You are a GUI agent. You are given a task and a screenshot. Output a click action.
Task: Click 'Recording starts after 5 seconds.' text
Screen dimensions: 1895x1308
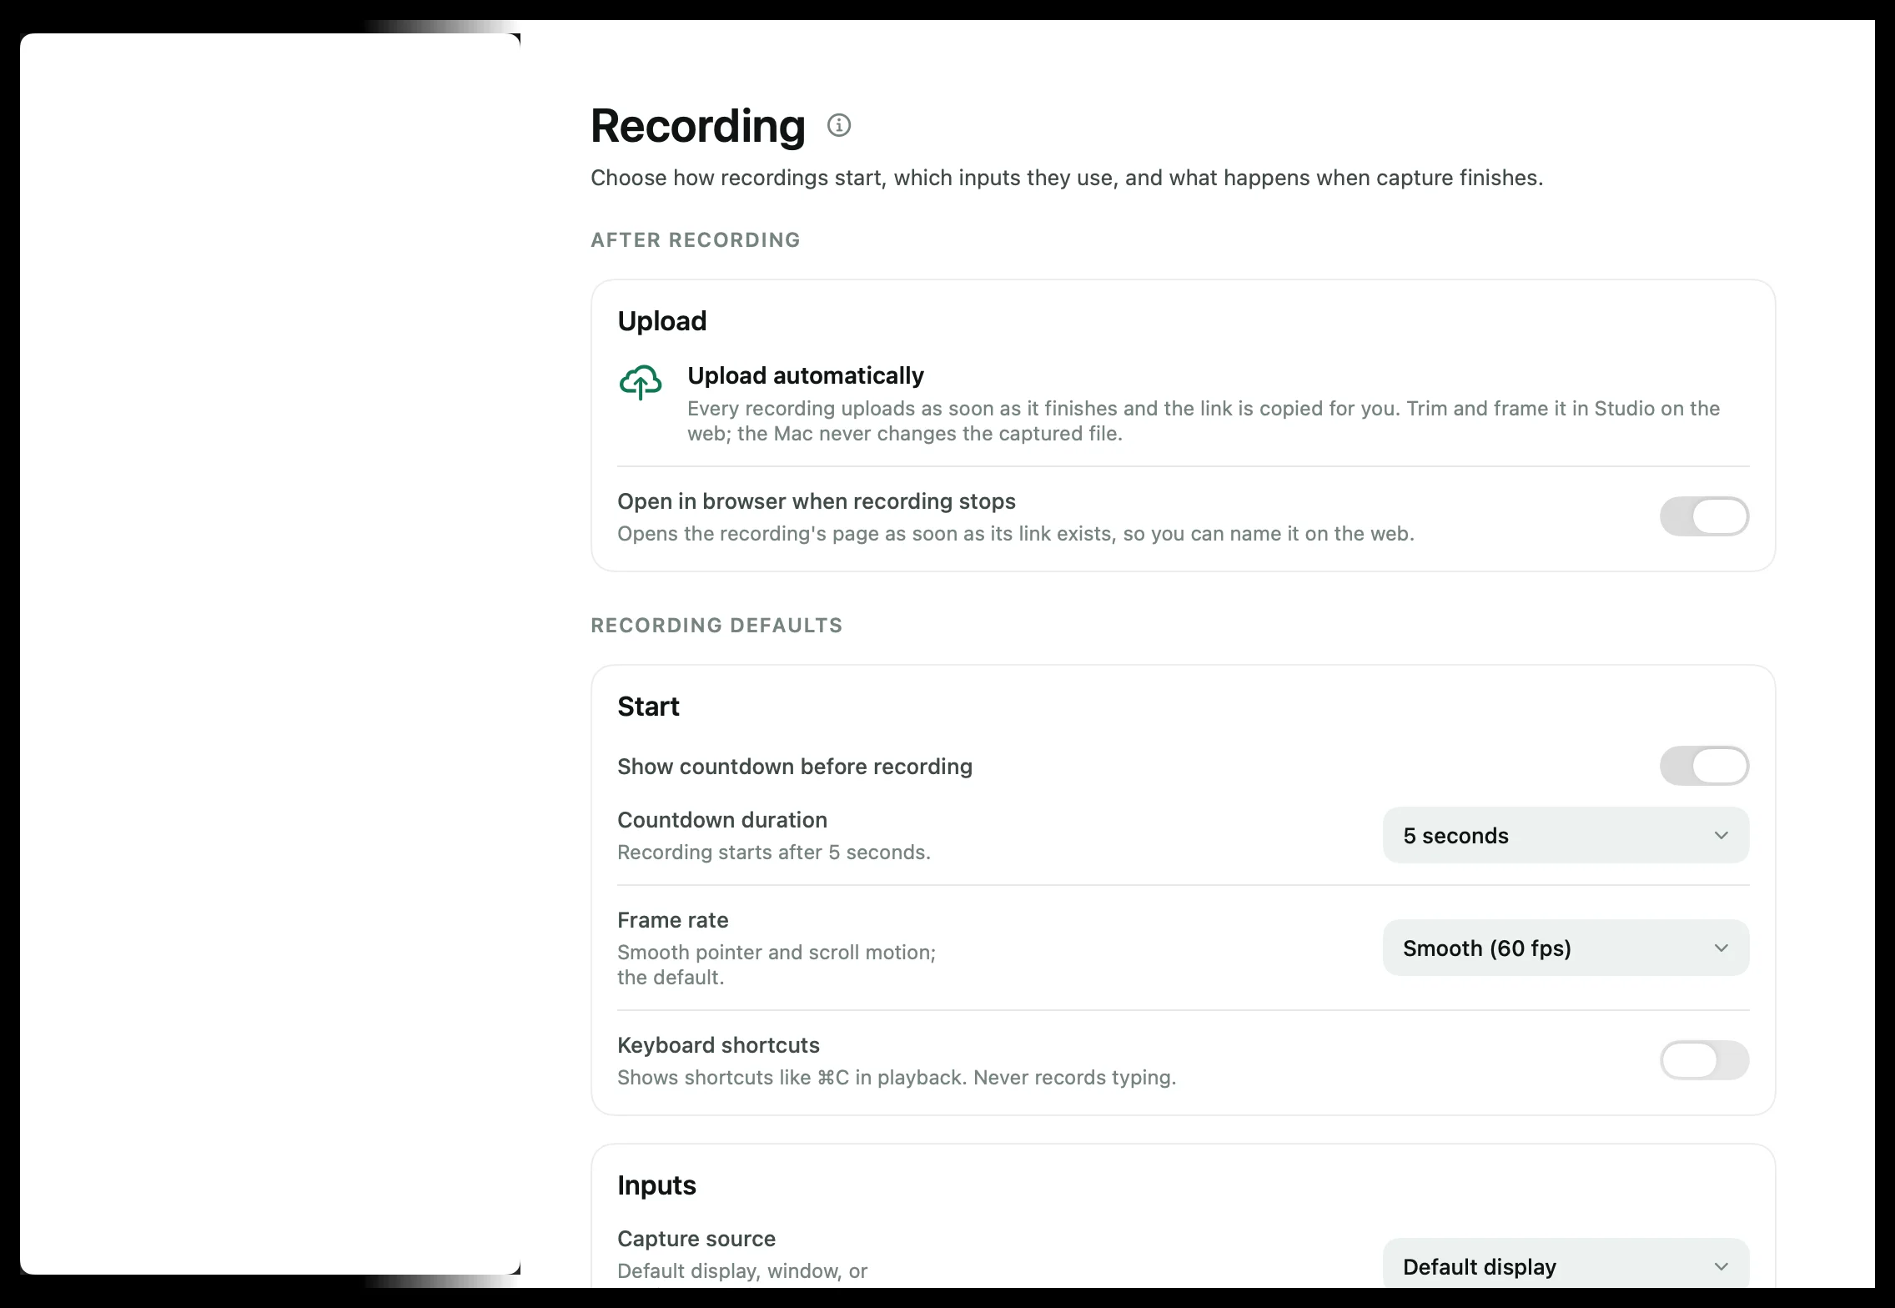click(773, 853)
